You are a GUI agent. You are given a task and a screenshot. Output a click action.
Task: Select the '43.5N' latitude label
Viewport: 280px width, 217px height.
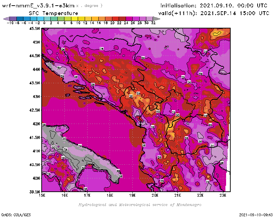tap(35, 83)
